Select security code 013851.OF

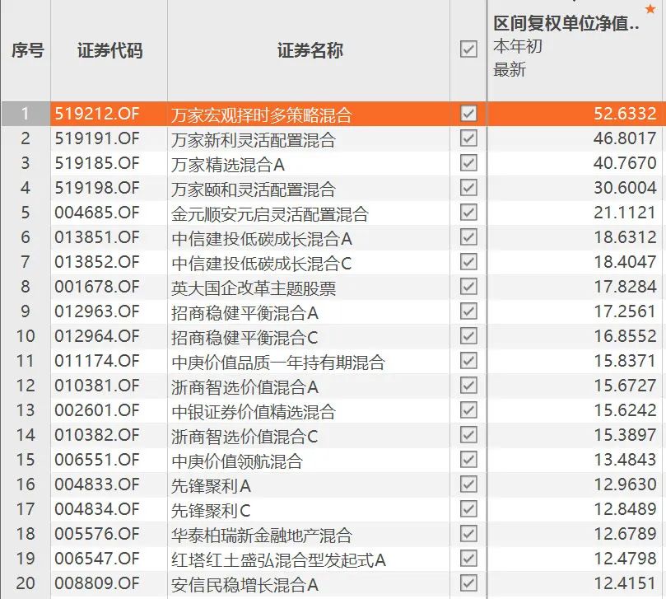coord(97,236)
